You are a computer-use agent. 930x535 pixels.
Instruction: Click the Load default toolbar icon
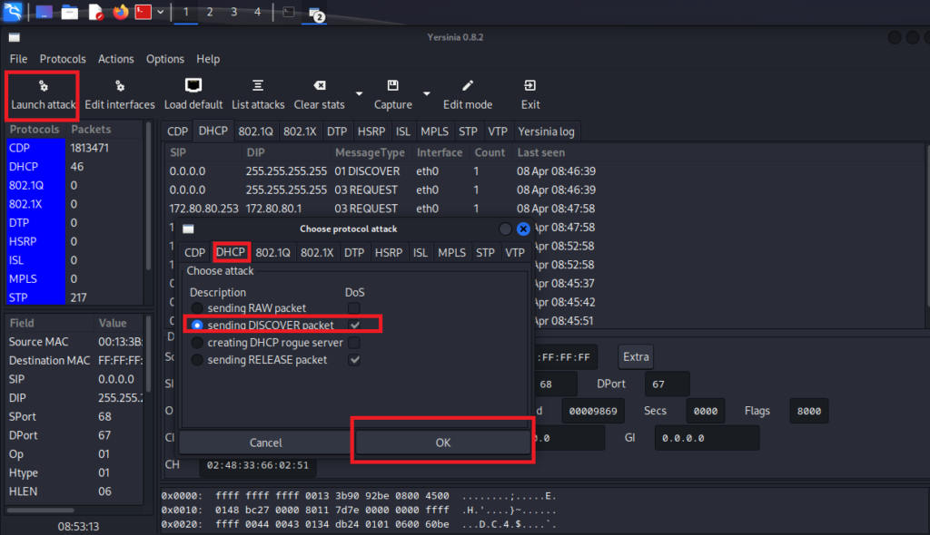tap(193, 86)
